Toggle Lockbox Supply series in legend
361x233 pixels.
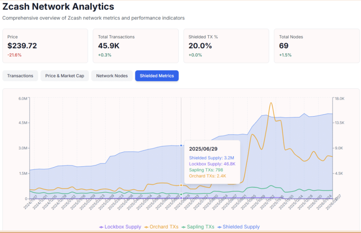point(120,227)
